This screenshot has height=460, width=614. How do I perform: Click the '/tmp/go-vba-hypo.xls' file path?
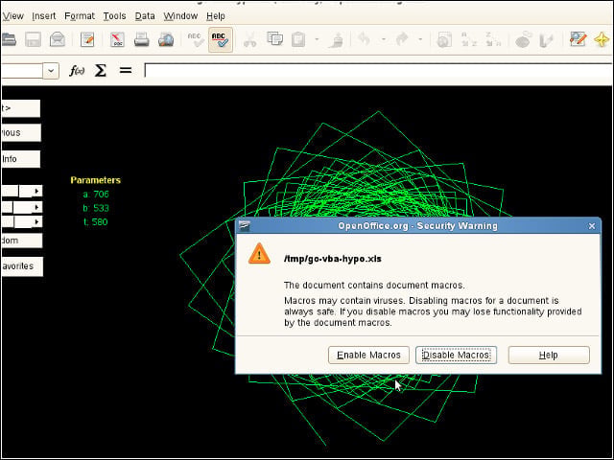point(333,259)
